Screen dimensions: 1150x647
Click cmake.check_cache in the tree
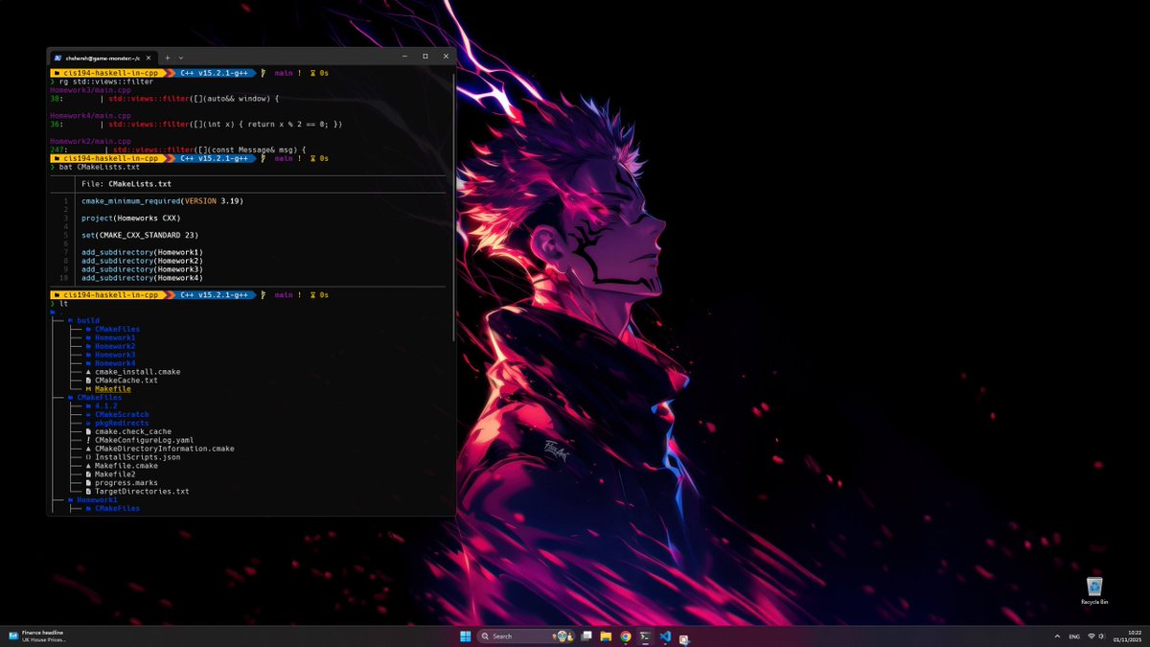[133, 431]
